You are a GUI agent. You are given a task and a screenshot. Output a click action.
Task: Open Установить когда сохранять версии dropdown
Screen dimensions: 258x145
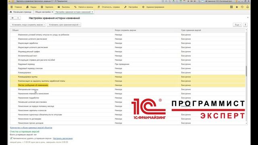pos(28,25)
